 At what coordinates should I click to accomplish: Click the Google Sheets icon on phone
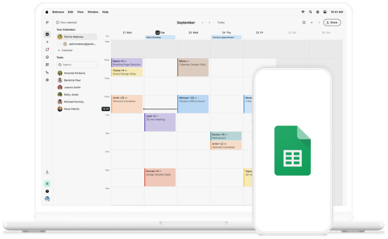293,151
